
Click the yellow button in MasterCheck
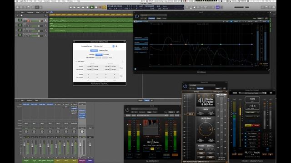pyautogui.click(x=248, y=125)
